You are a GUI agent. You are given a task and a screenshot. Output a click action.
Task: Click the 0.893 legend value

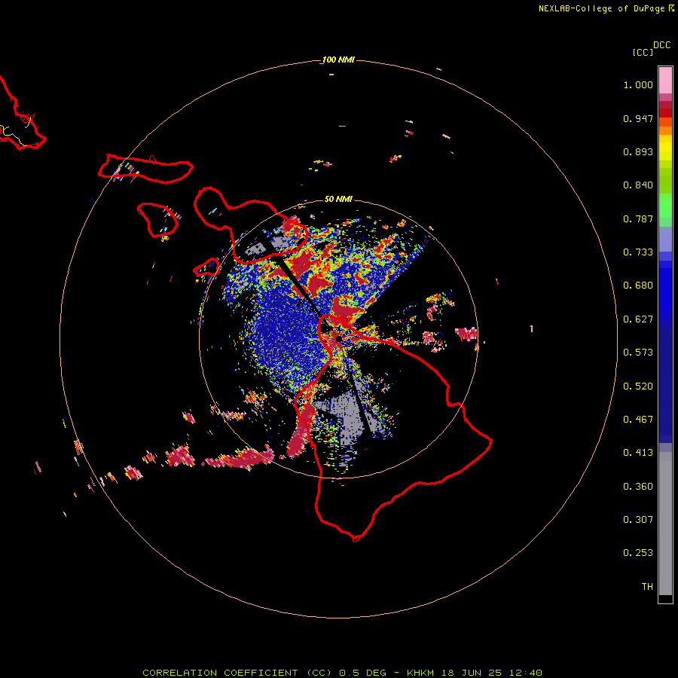[x=638, y=151]
